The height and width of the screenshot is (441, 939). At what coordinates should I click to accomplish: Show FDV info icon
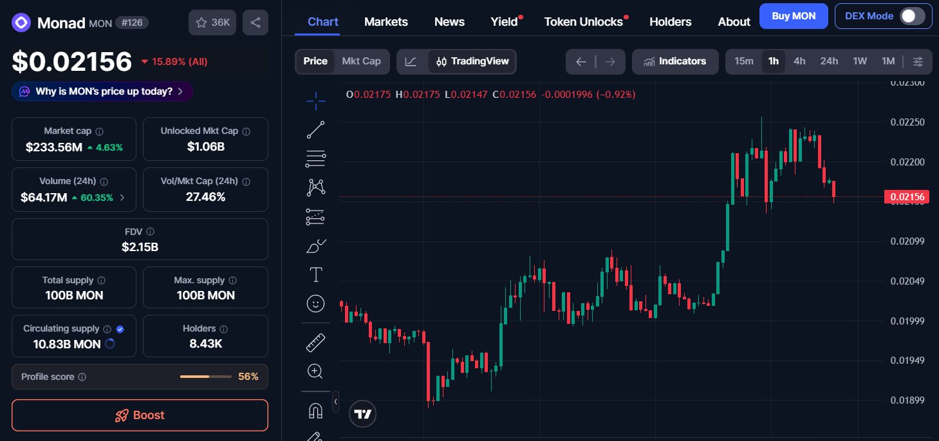(150, 232)
